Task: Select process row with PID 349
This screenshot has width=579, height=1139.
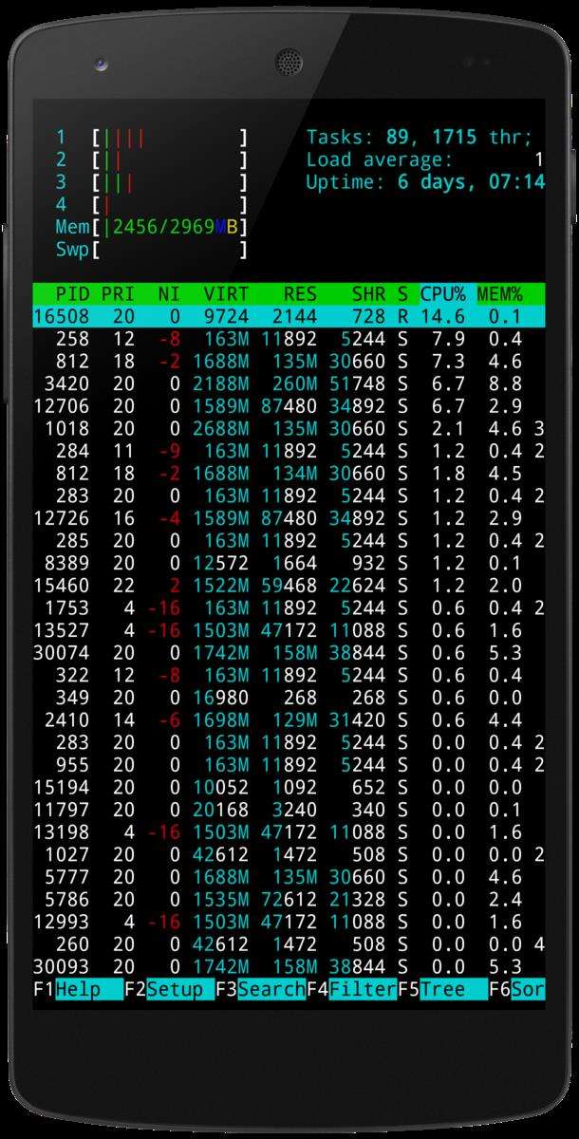Action: point(289,699)
